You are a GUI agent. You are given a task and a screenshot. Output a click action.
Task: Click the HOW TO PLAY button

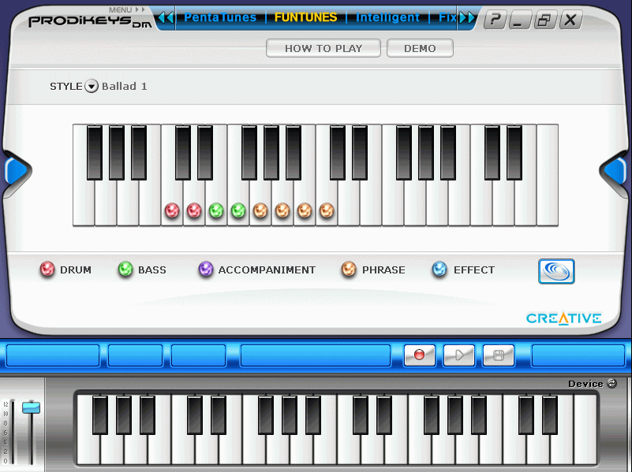tap(323, 48)
